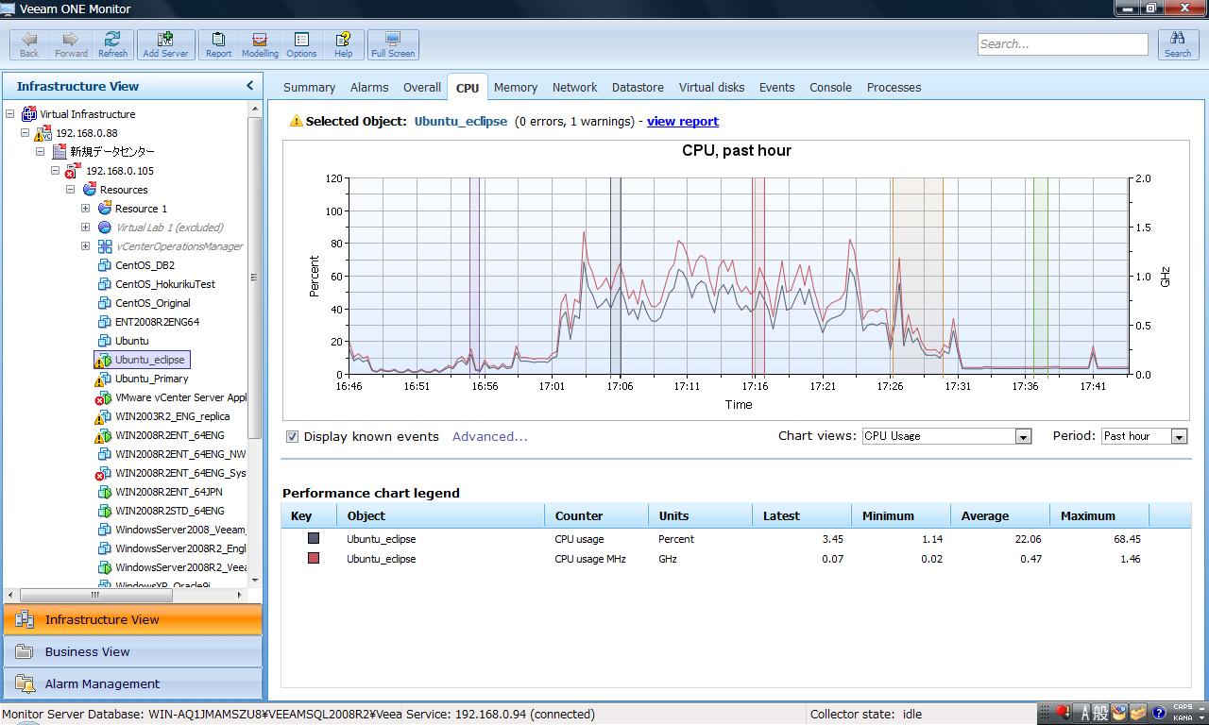Expand the Virtual Lab 1 node
This screenshot has width=1209, height=725.
click(86, 228)
